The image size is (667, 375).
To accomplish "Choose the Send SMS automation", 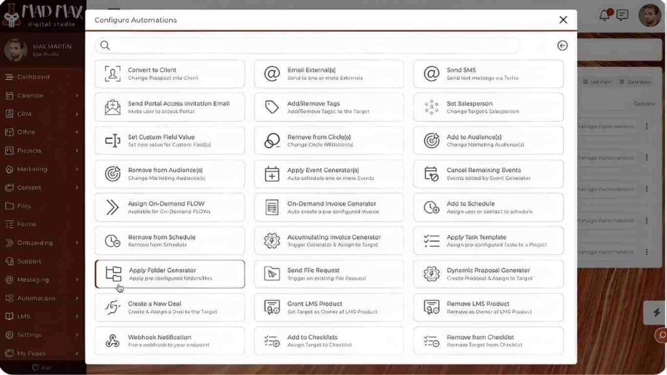I will (488, 74).
